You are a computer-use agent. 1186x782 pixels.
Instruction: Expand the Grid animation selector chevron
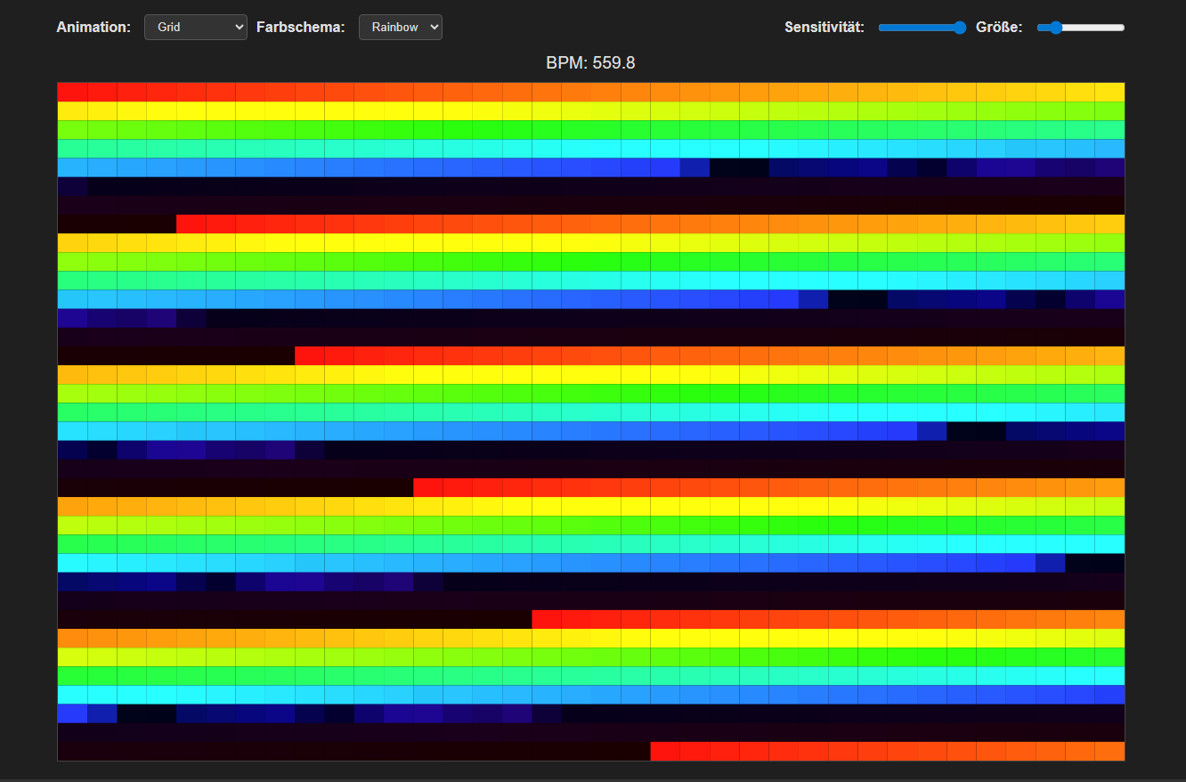(x=239, y=27)
